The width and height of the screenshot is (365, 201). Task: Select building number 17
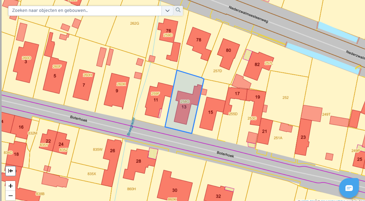point(237,94)
